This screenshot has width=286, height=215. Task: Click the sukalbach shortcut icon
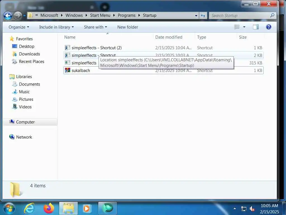click(x=68, y=70)
